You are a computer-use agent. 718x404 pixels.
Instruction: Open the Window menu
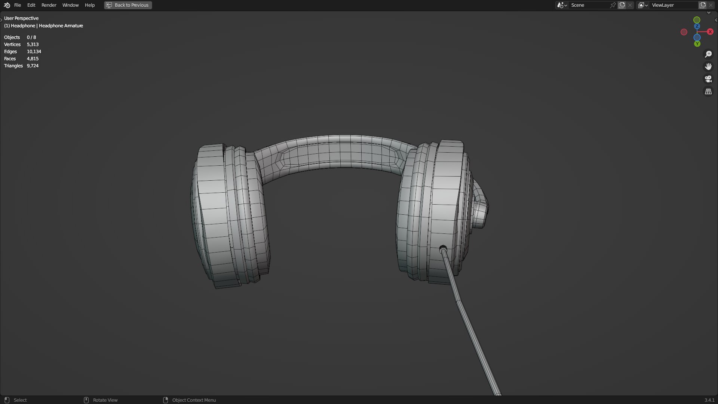tap(70, 5)
